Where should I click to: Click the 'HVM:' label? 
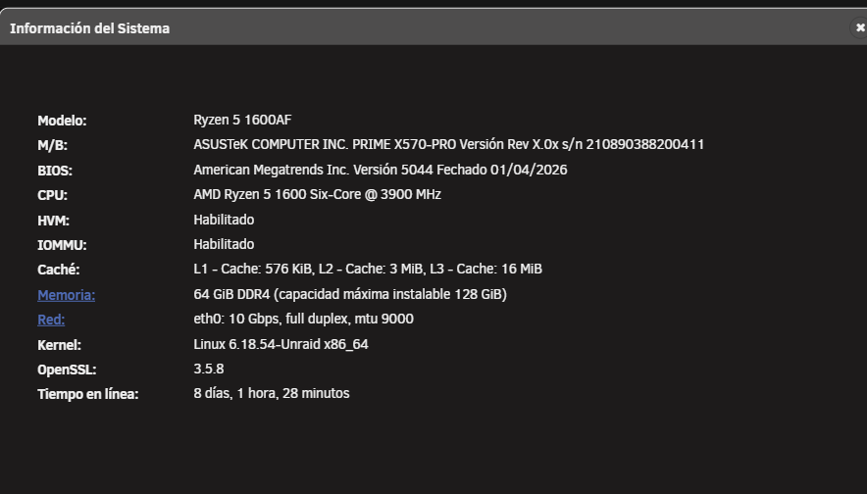pos(53,221)
